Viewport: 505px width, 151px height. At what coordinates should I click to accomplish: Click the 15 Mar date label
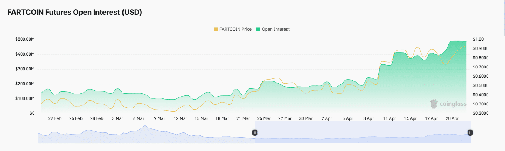[x=201, y=118]
